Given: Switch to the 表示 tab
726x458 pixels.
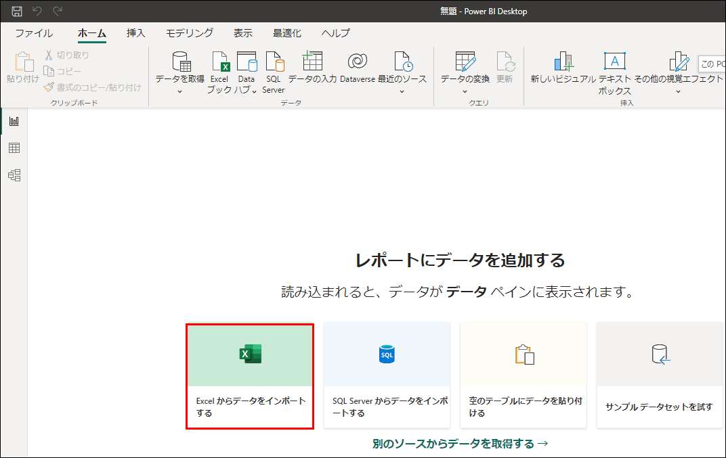Looking at the screenshot, I should (242, 33).
